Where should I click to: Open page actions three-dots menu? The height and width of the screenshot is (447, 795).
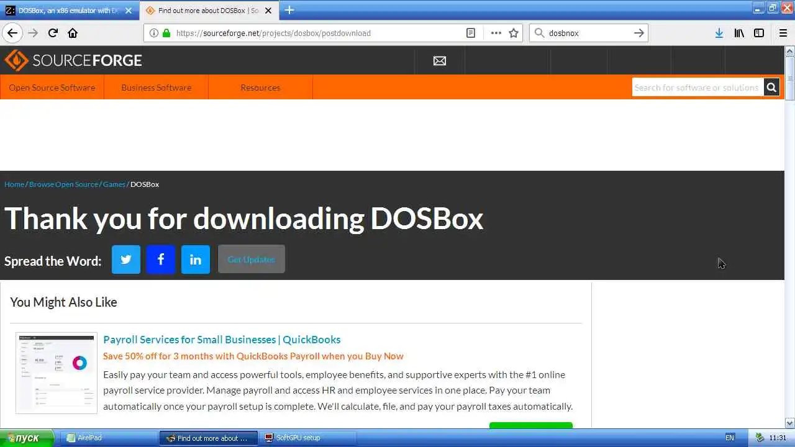tap(496, 33)
